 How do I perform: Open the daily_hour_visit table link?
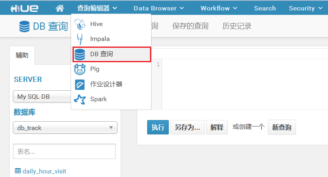coord(44,171)
